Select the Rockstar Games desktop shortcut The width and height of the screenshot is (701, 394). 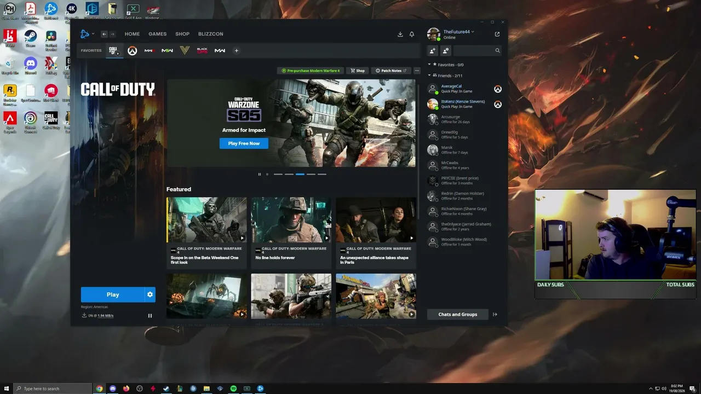pos(10,94)
